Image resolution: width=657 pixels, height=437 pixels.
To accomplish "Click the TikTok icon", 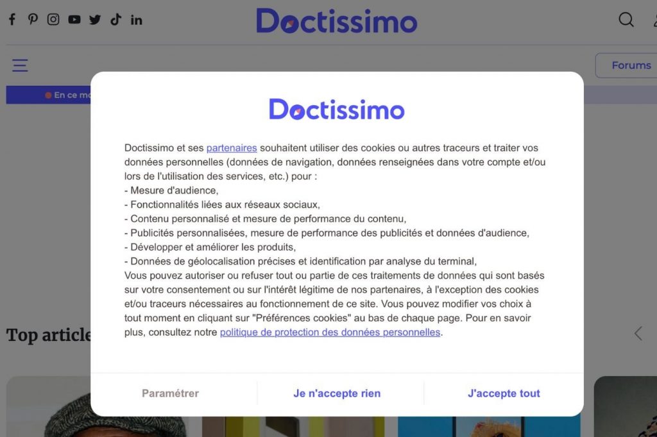I will pos(115,19).
